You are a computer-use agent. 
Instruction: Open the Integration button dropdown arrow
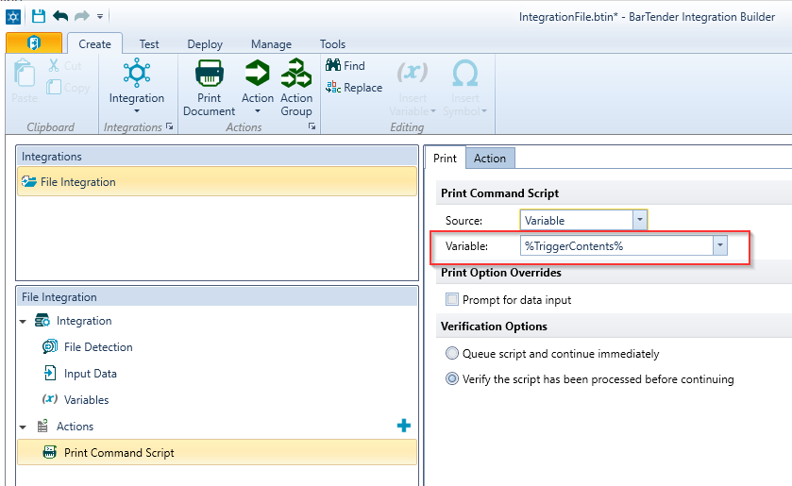(x=136, y=111)
